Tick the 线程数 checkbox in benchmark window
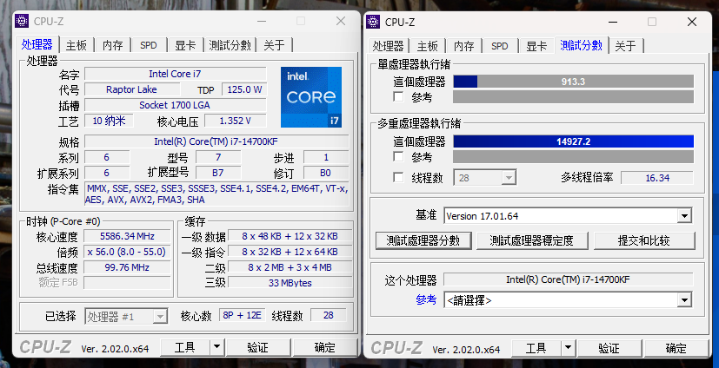Screen dimensions: 719x368 [398, 178]
